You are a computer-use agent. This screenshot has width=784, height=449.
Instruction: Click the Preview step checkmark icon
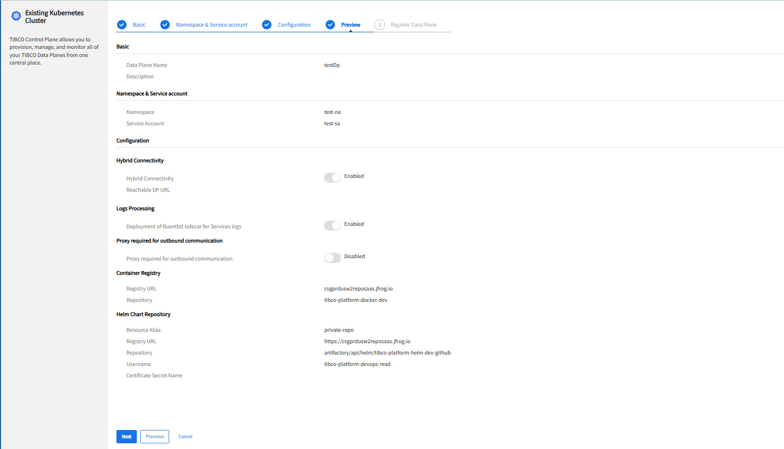(x=330, y=25)
